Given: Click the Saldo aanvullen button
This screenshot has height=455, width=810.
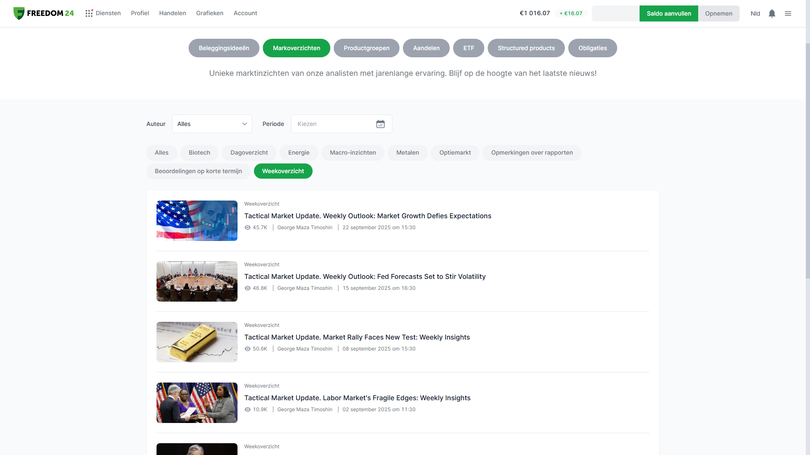Looking at the screenshot, I should 668,13.
